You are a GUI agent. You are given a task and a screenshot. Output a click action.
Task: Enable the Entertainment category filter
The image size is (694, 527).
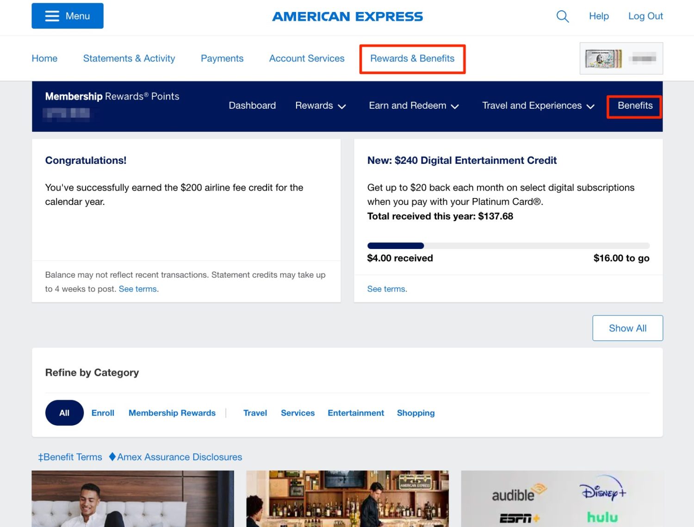(x=355, y=413)
